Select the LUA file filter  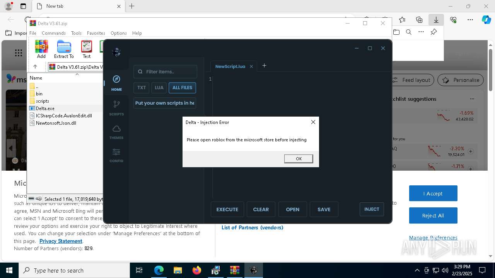[159, 88]
